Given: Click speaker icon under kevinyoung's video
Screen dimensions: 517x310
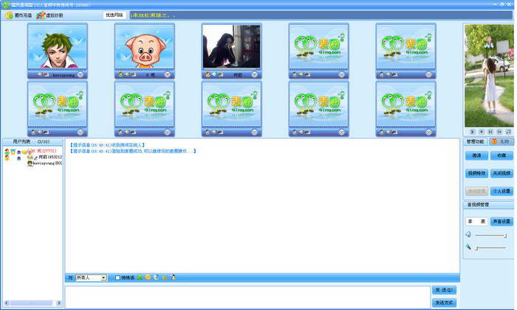Looking at the screenshot, I should pos(40,74).
